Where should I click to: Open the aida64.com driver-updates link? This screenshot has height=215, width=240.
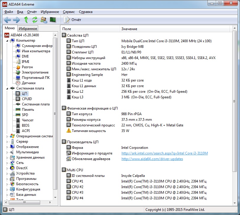(x=152, y=159)
